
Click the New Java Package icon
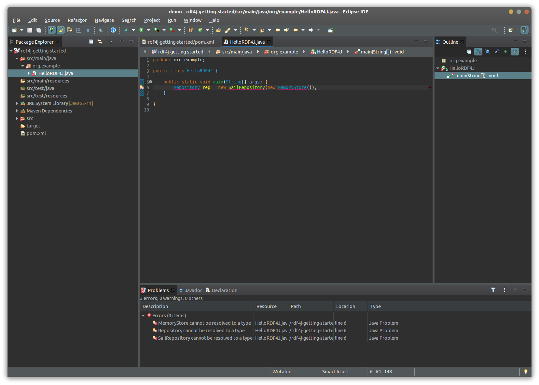[191, 30]
